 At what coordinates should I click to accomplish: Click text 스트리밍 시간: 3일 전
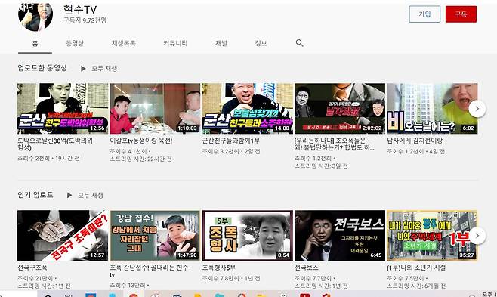pyautogui.click(x=321, y=166)
